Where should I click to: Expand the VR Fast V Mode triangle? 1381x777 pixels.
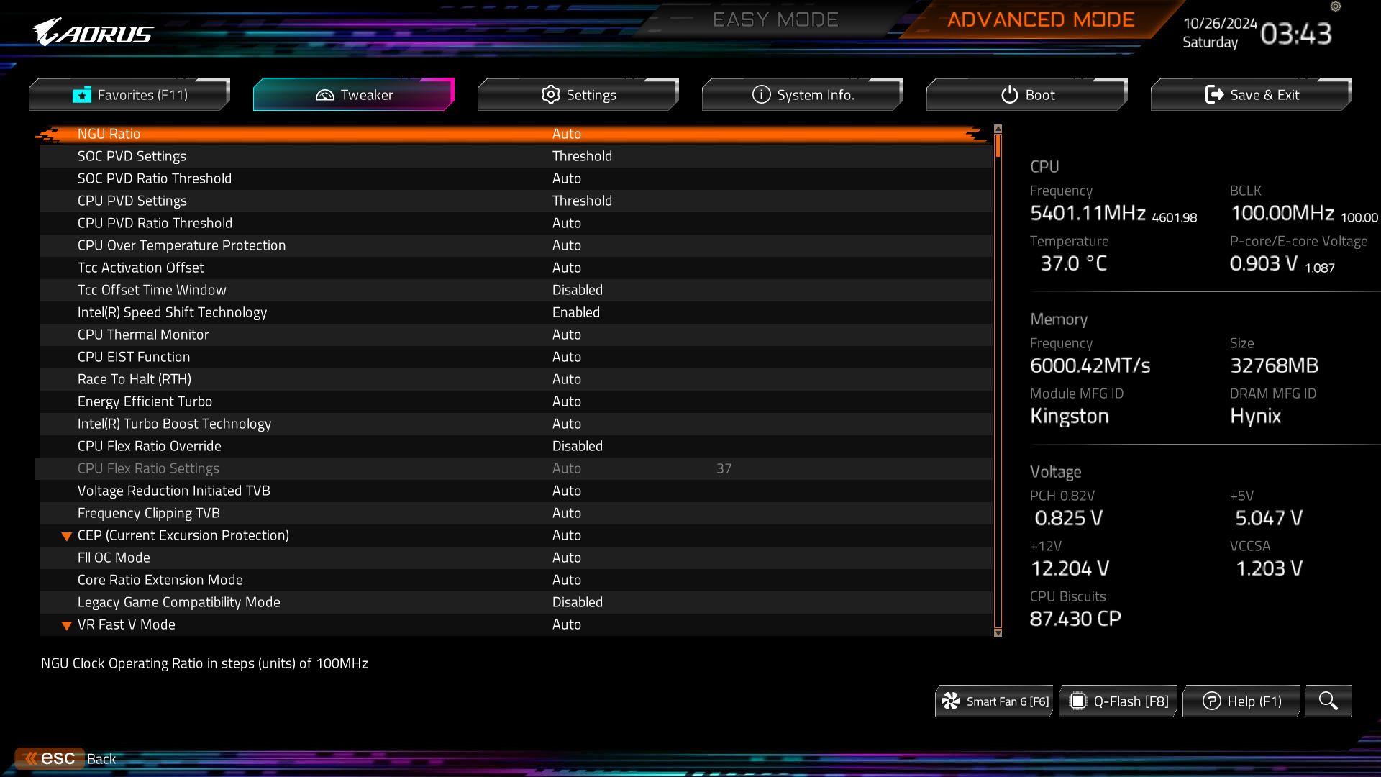click(66, 625)
